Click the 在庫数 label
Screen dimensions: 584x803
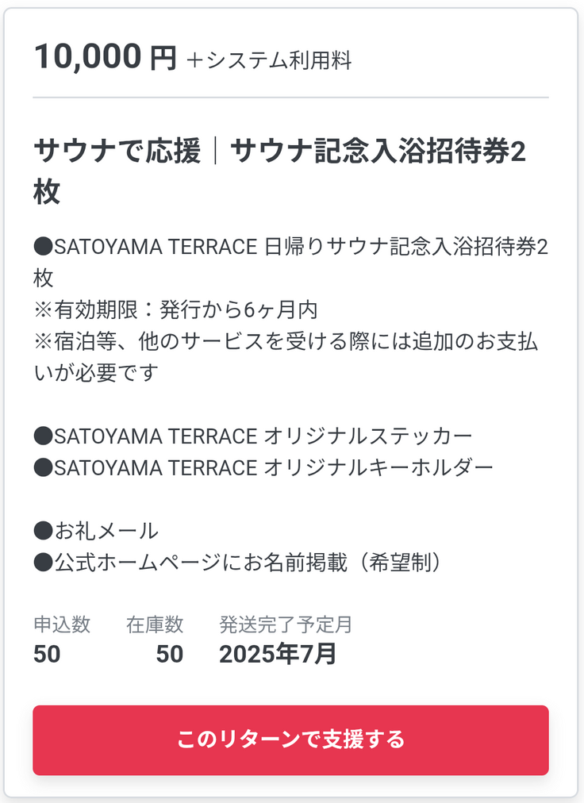tap(155, 624)
